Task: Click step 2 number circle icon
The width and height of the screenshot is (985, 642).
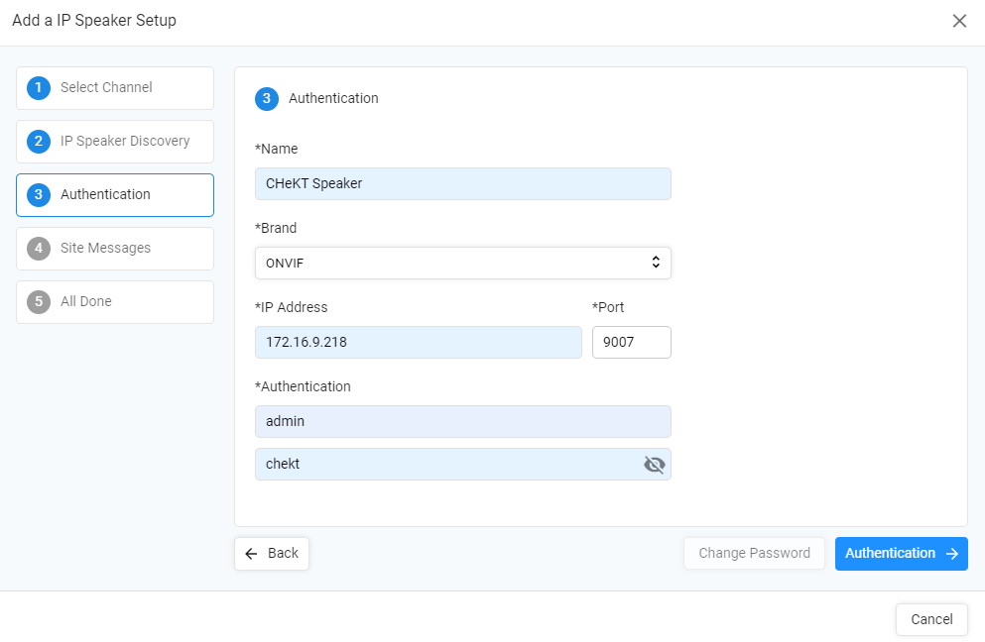Action: click(x=39, y=142)
